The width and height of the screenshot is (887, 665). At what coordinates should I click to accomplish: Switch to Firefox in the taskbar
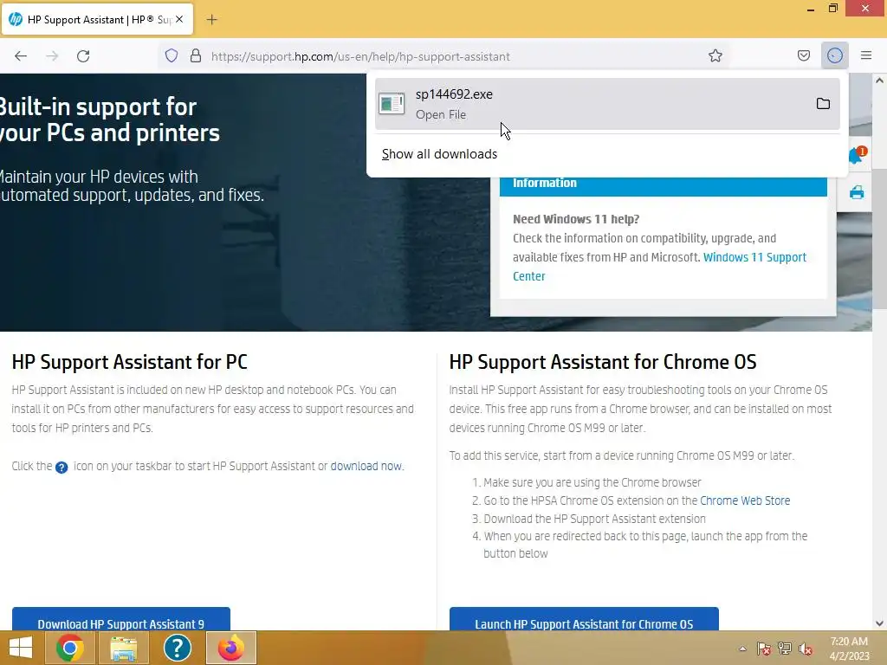point(231,648)
